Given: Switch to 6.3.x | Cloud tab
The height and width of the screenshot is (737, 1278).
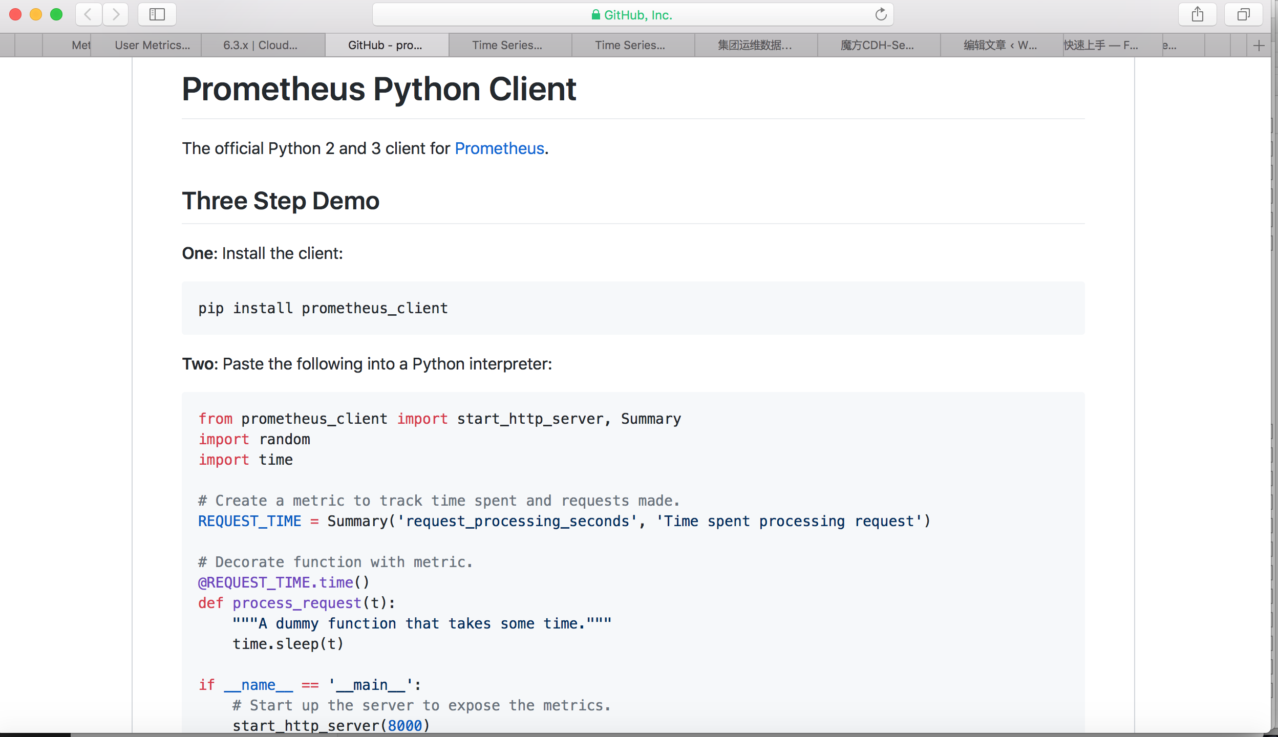Looking at the screenshot, I should tap(260, 46).
